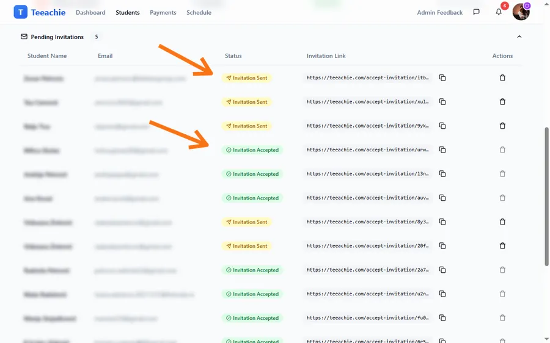Click Invitation Accepted badge in u2n row
This screenshot has height=343, width=550.
[252, 294]
